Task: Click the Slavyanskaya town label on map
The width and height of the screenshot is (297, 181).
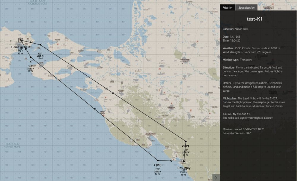Action: [x=184, y=60]
